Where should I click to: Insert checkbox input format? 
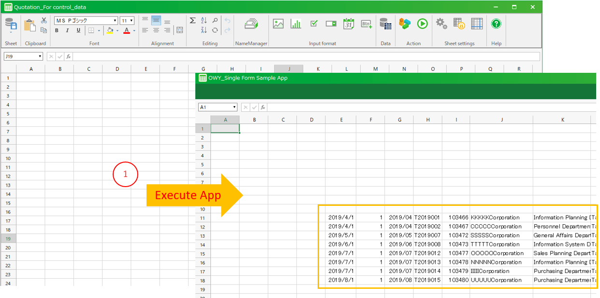coord(313,24)
